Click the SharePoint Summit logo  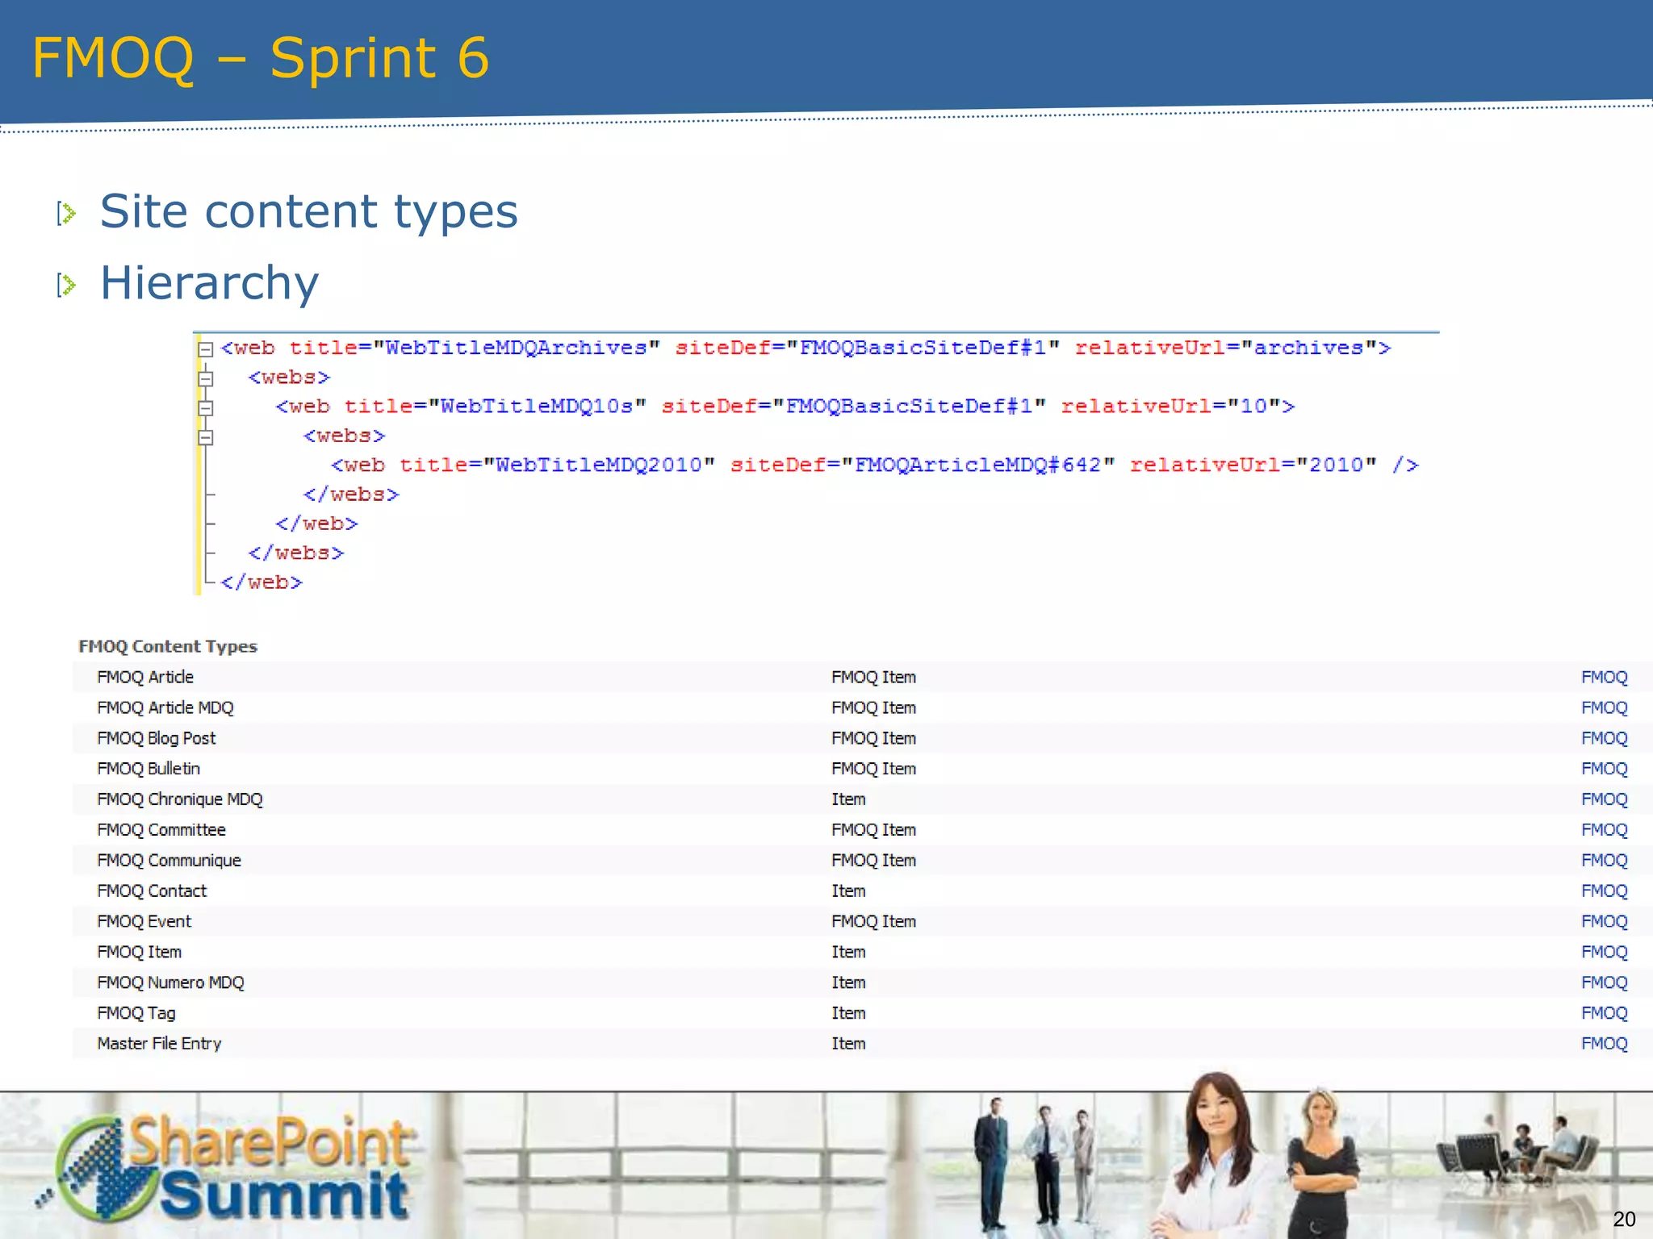[x=226, y=1167]
